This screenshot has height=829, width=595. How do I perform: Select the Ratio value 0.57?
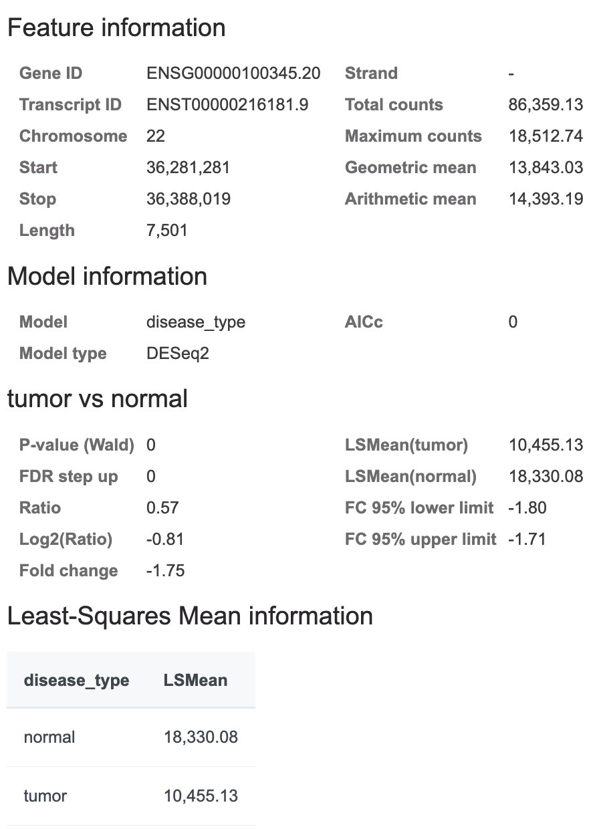[162, 508]
